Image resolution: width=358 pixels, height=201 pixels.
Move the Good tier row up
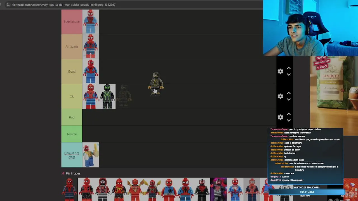[x=289, y=68]
